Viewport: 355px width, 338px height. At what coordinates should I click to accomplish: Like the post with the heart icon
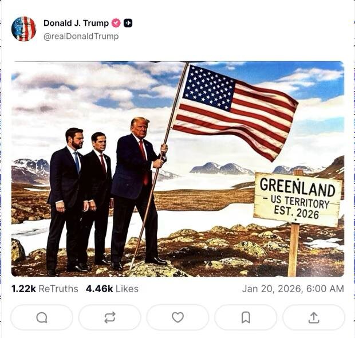178,317
